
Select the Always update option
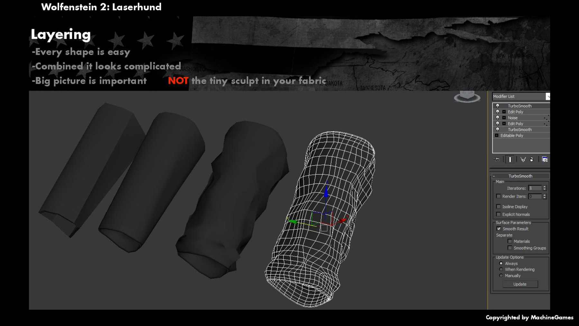pos(501,263)
